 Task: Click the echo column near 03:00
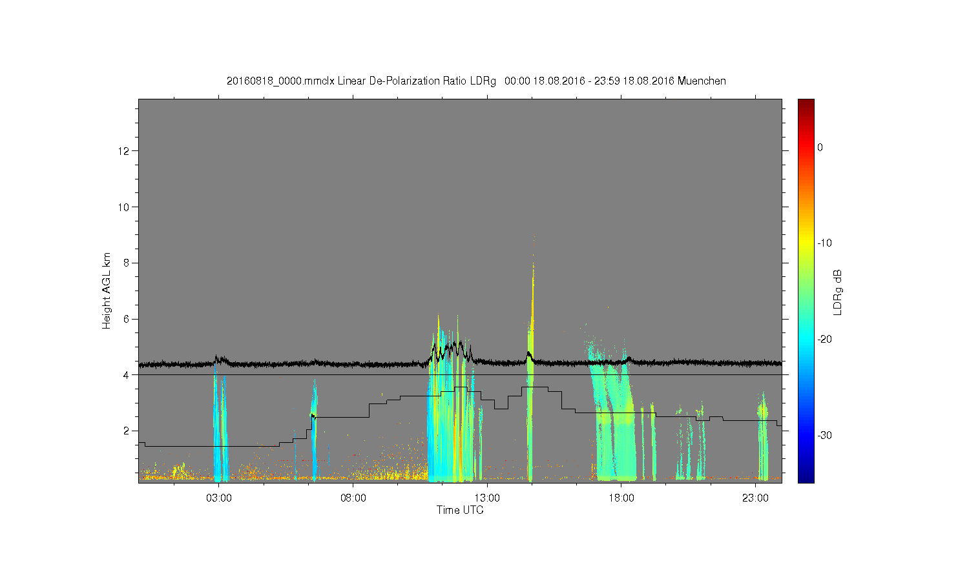point(221,426)
